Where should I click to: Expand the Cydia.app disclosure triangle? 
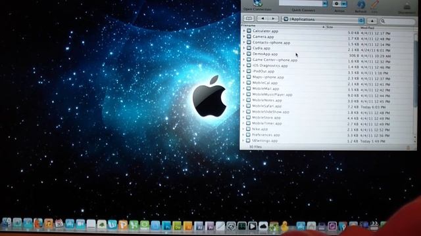point(244,48)
